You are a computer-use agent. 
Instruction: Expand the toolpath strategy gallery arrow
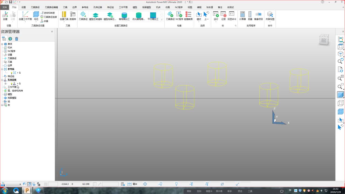162,20
